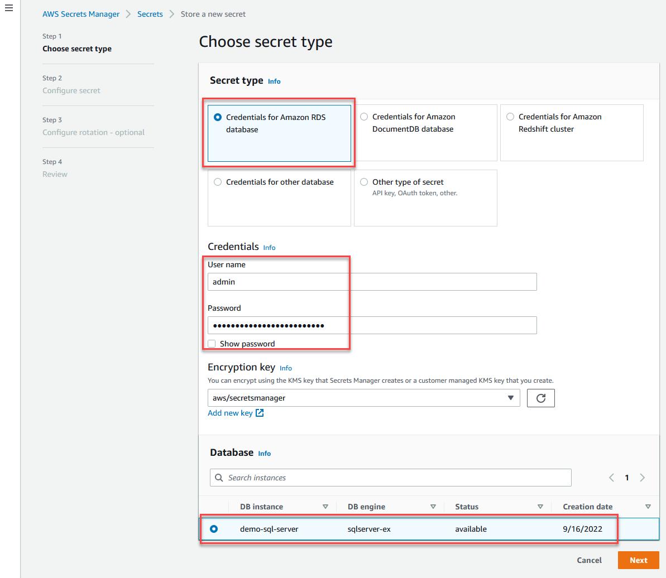This screenshot has width=666, height=578.
Task: Click the sqlserver-ex engine cell
Action: pos(369,529)
